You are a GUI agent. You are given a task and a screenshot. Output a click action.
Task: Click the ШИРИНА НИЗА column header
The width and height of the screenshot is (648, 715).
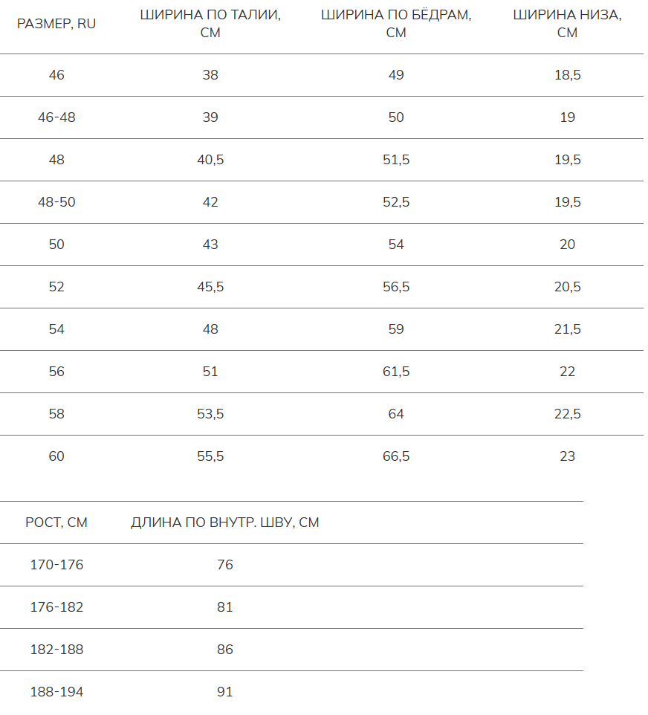pos(567,24)
